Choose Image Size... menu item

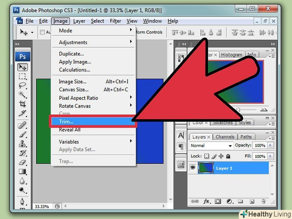coord(93,81)
